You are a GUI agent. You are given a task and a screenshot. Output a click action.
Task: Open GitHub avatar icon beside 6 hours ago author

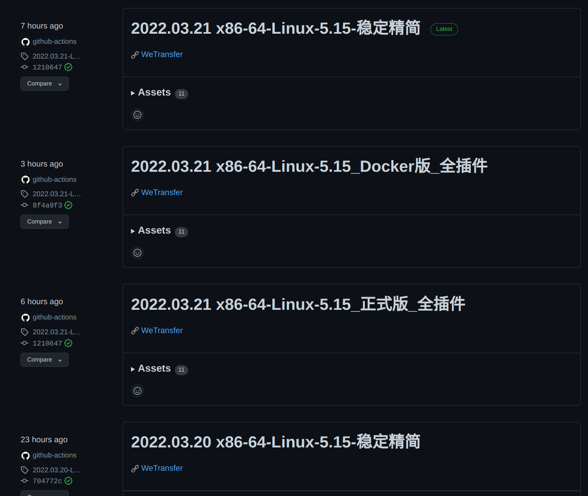(25, 318)
